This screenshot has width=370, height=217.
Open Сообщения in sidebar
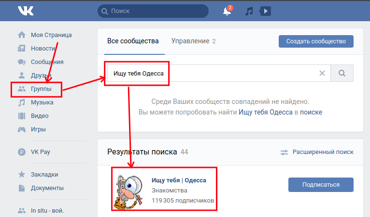(47, 62)
